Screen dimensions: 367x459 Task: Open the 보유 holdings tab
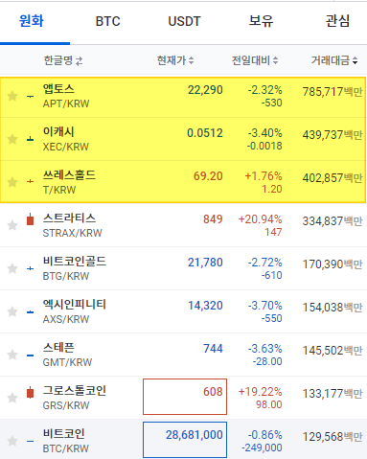click(x=261, y=21)
